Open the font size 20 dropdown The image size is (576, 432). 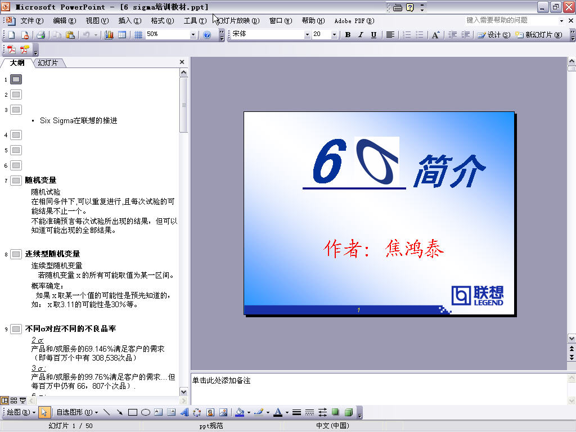(334, 35)
